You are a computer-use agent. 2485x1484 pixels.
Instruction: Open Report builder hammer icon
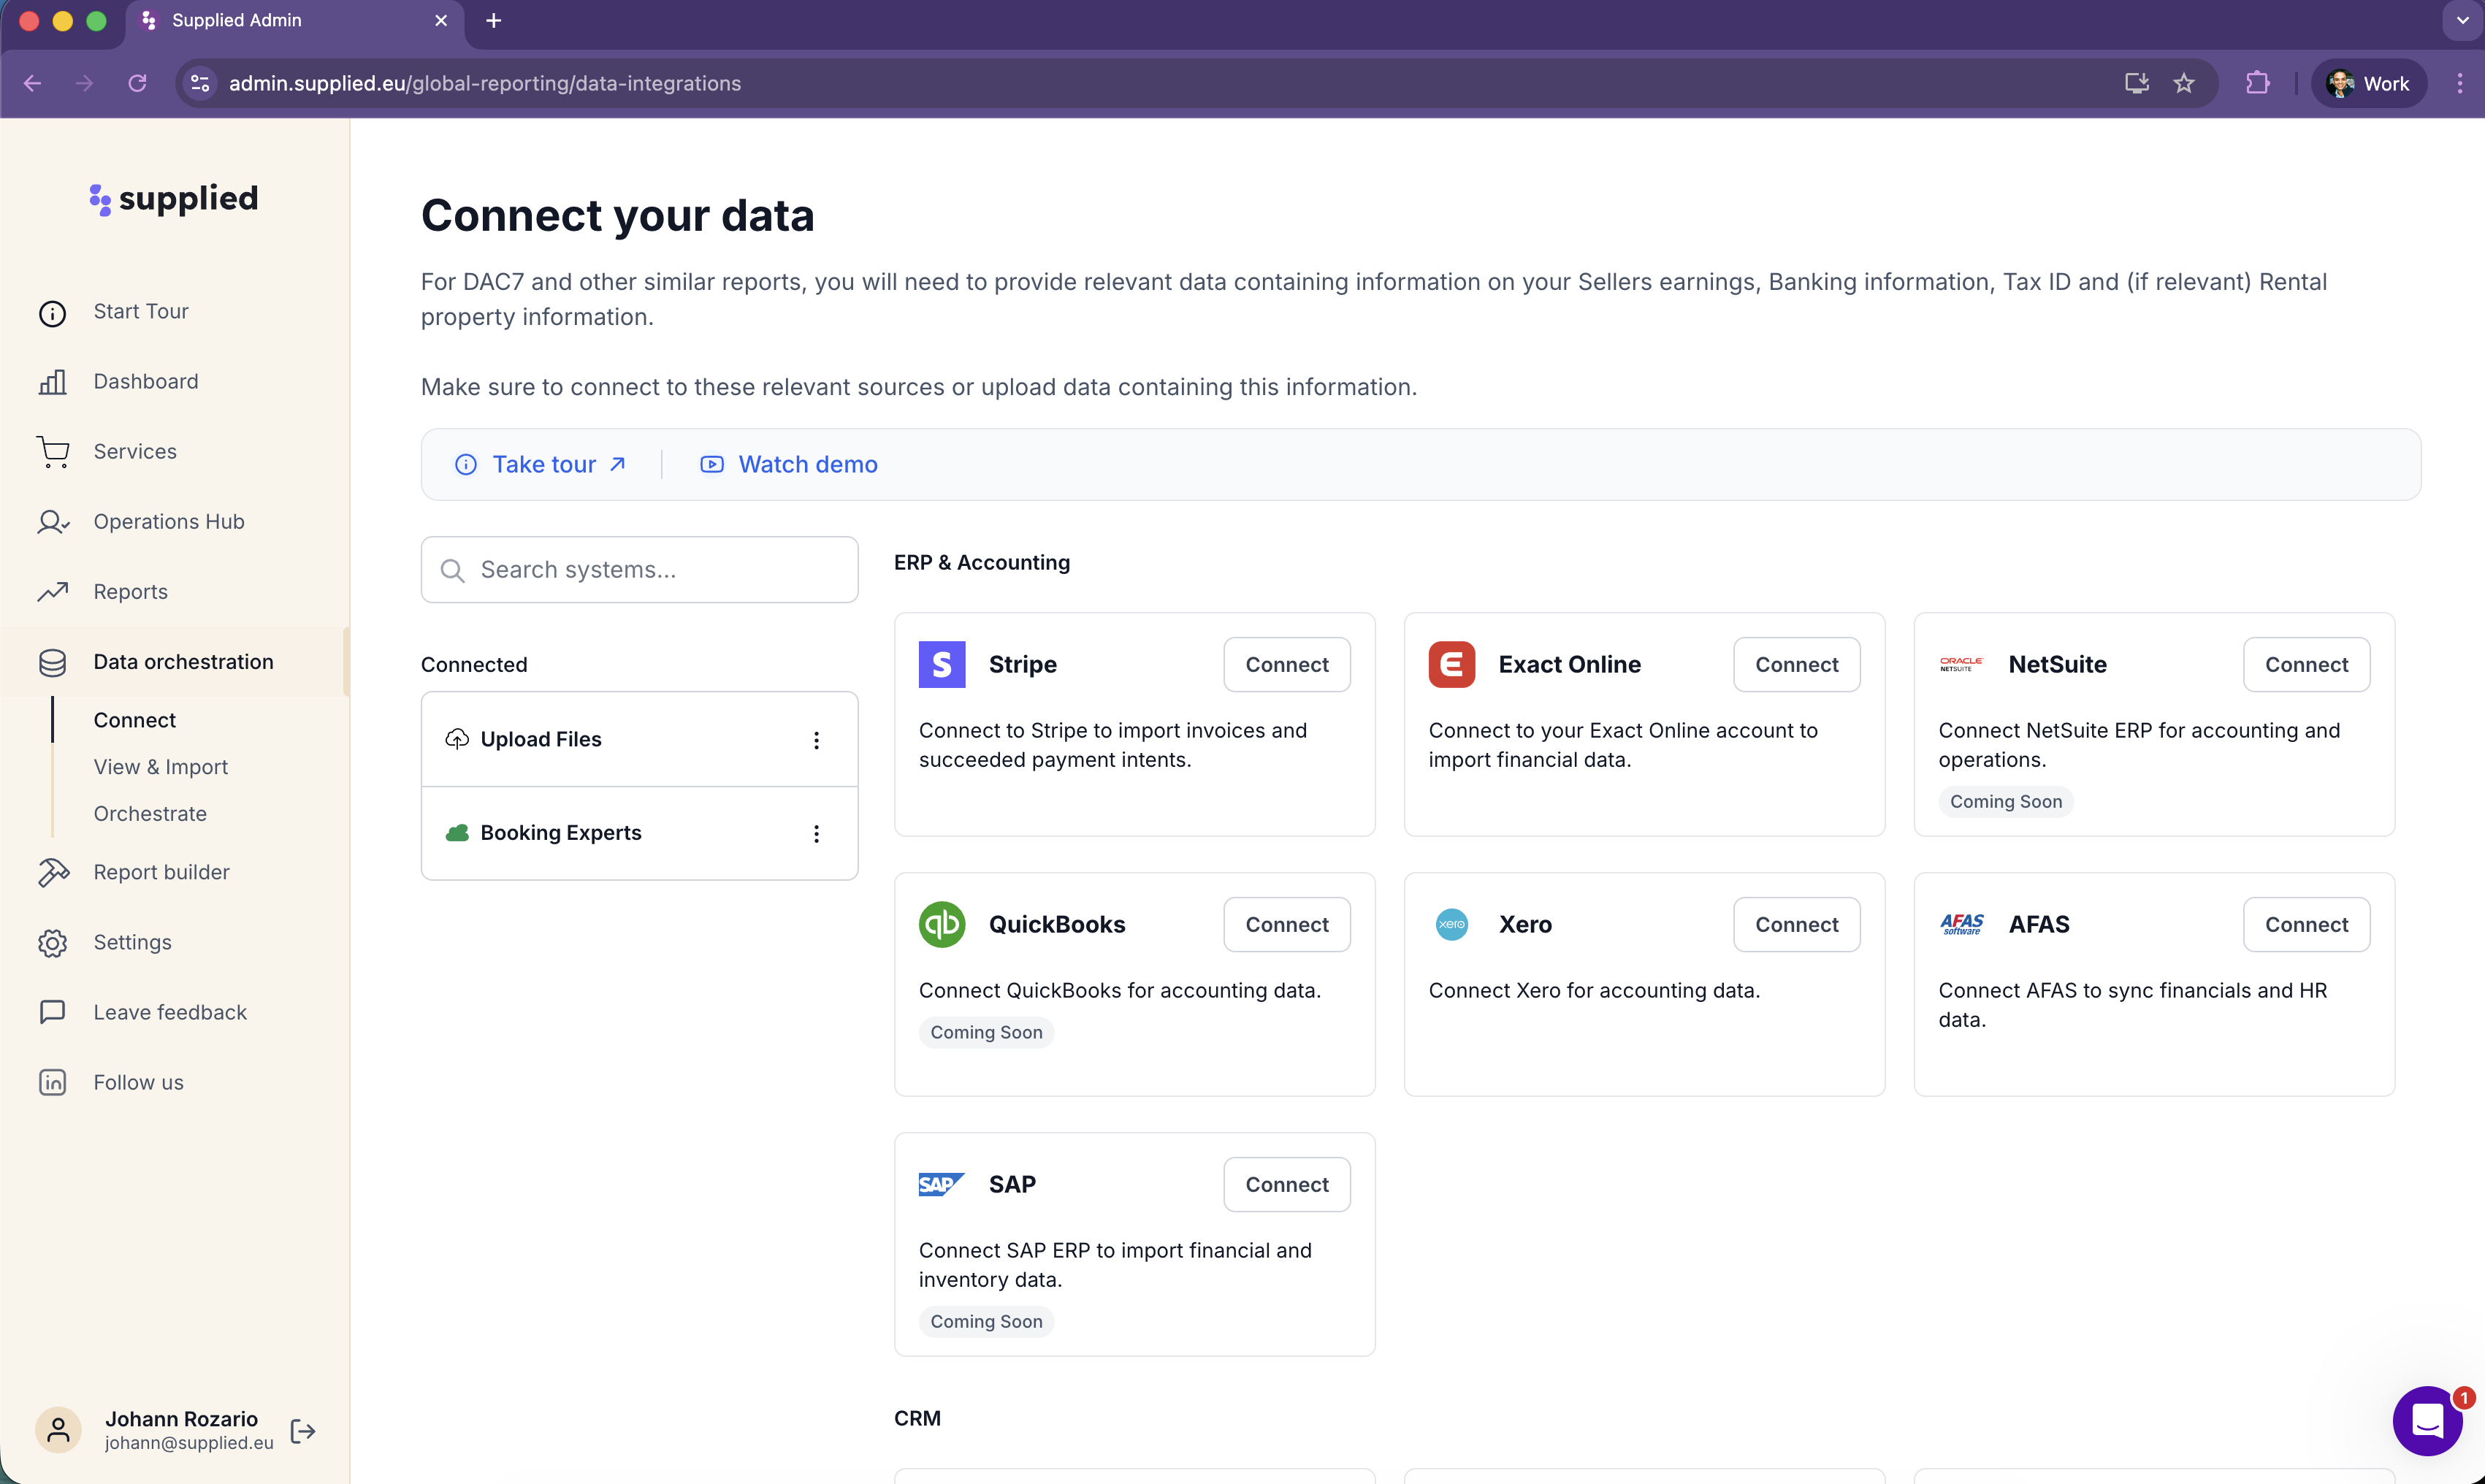[x=53, y=872]
